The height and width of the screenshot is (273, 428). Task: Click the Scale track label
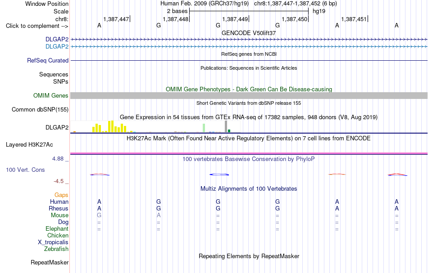coord(61,11)
